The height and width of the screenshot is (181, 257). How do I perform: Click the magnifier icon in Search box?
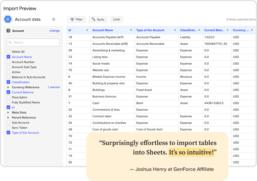pyautogui.click(x=10, y=42)
